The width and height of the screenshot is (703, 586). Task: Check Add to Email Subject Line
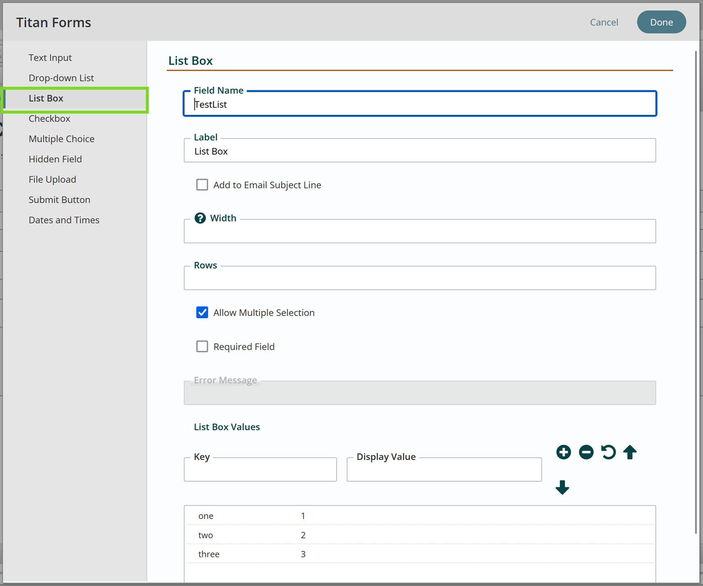(x=202, y=185)
